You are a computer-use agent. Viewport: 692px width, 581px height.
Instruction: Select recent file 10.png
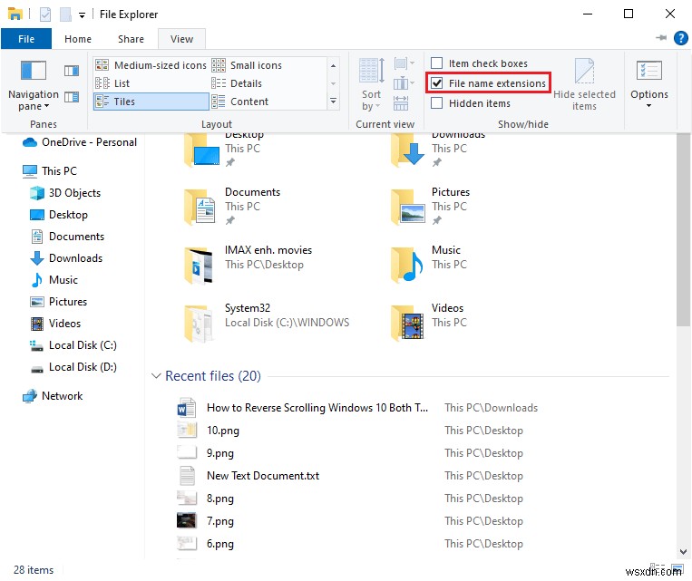pyautogui.click(x=223, y=431)
